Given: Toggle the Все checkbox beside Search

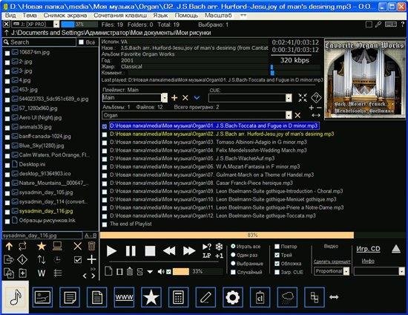Looking at the screenshot, I should click(x=82, y=42).
